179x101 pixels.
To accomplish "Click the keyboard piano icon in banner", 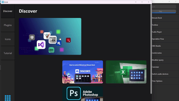I will pyautogui.click(x=53, y=40).
